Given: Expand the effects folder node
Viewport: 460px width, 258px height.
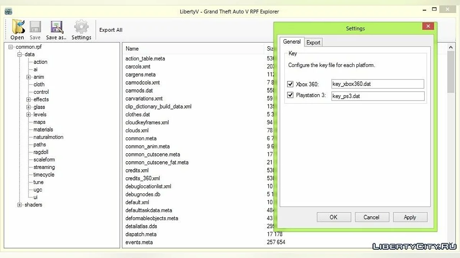Looking at the screenshot, I should point(28,99).
